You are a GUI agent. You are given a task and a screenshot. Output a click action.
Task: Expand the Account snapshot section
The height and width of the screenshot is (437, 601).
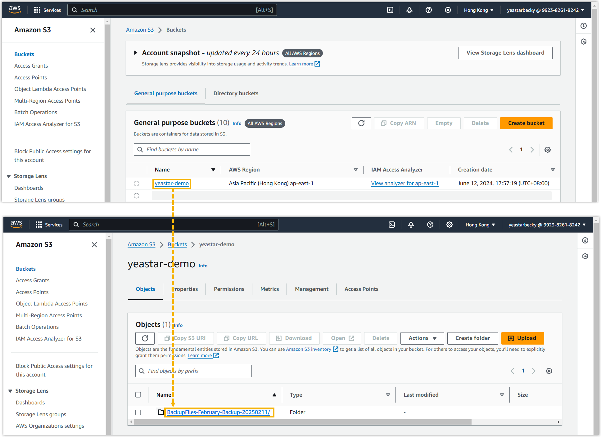[136, 53]
